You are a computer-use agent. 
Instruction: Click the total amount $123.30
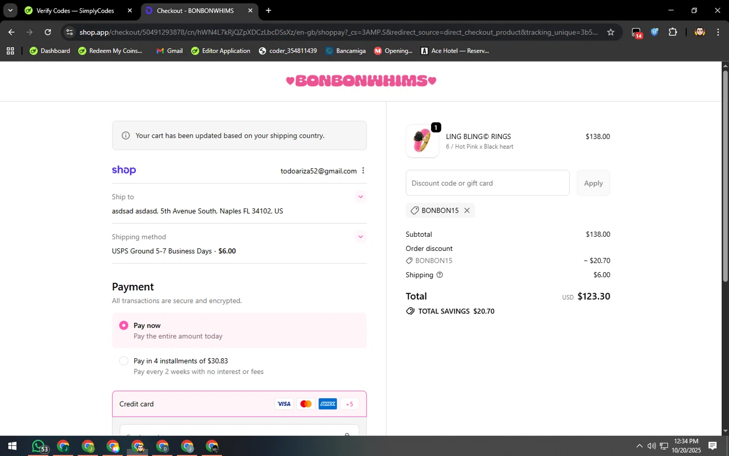593,297
